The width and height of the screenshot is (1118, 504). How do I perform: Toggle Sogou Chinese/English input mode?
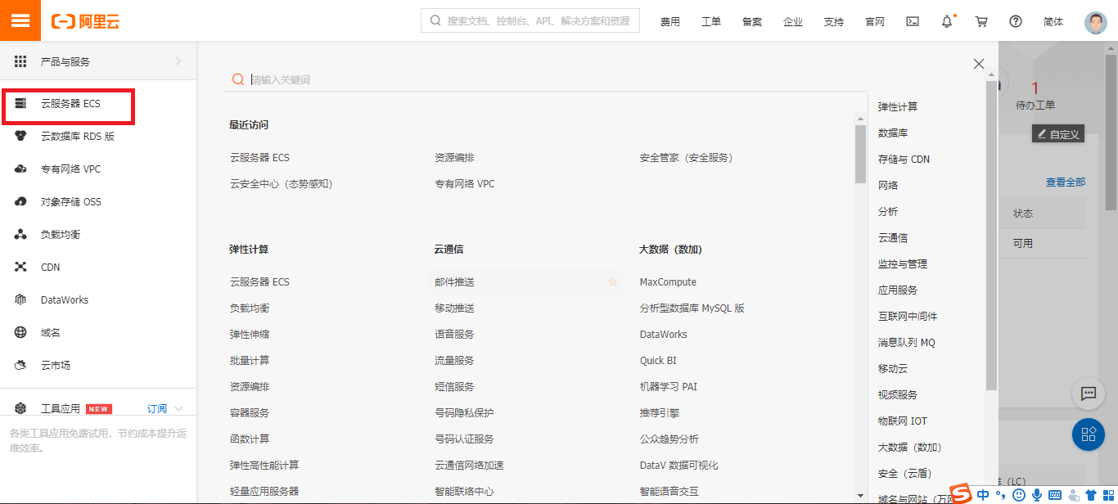[x=983, y=495]
